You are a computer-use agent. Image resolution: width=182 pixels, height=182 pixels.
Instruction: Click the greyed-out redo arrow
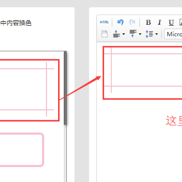[x=132, y=22]
